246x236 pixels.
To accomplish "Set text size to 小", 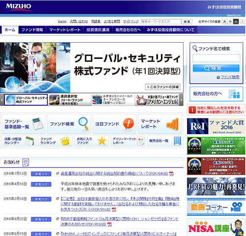I will (236, 22).
